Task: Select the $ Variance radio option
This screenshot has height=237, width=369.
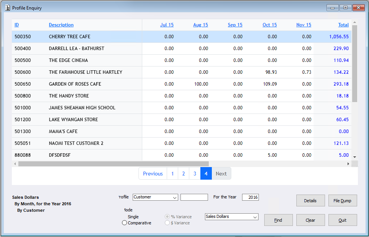Action: point(167,222)
